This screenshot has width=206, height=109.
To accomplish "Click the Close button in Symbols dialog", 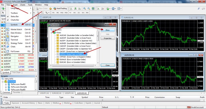I will pyautogui.click(x=108, y=65).
